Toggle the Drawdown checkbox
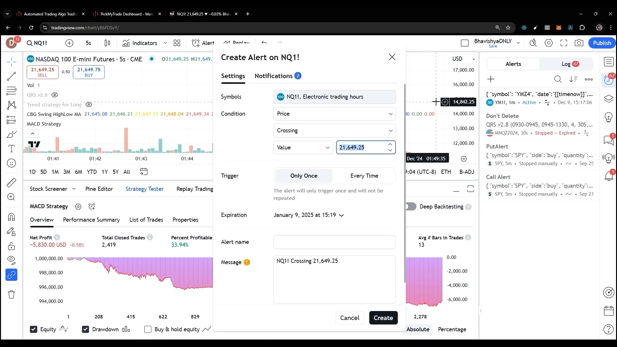617x347 pixels. tap(85, 329)
